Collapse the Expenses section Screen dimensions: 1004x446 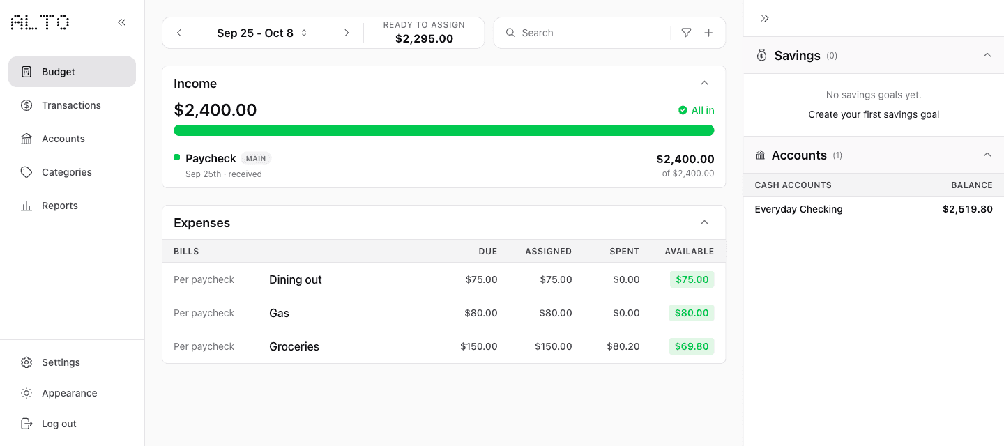[x=704, y=222]
